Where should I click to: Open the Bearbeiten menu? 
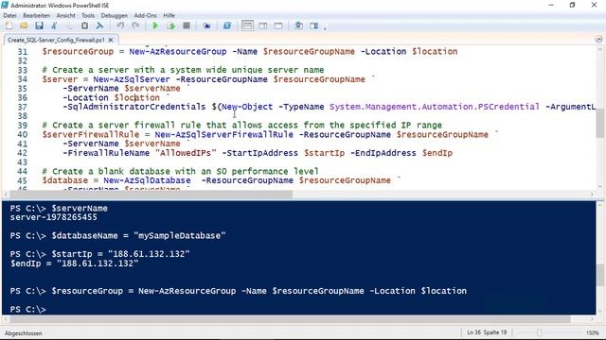[x=36, y=15]
